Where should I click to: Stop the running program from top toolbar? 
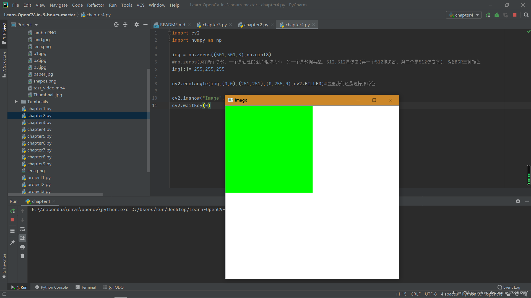515,15
